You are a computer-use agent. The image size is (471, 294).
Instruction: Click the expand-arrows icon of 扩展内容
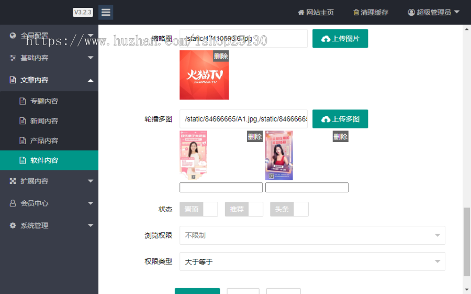click(13, 181)
